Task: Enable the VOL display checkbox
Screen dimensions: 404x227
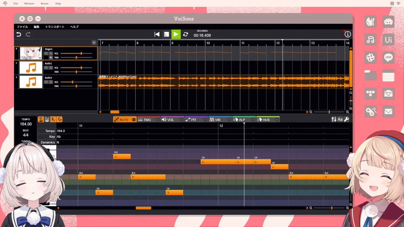Action: [x=181, y=120]
